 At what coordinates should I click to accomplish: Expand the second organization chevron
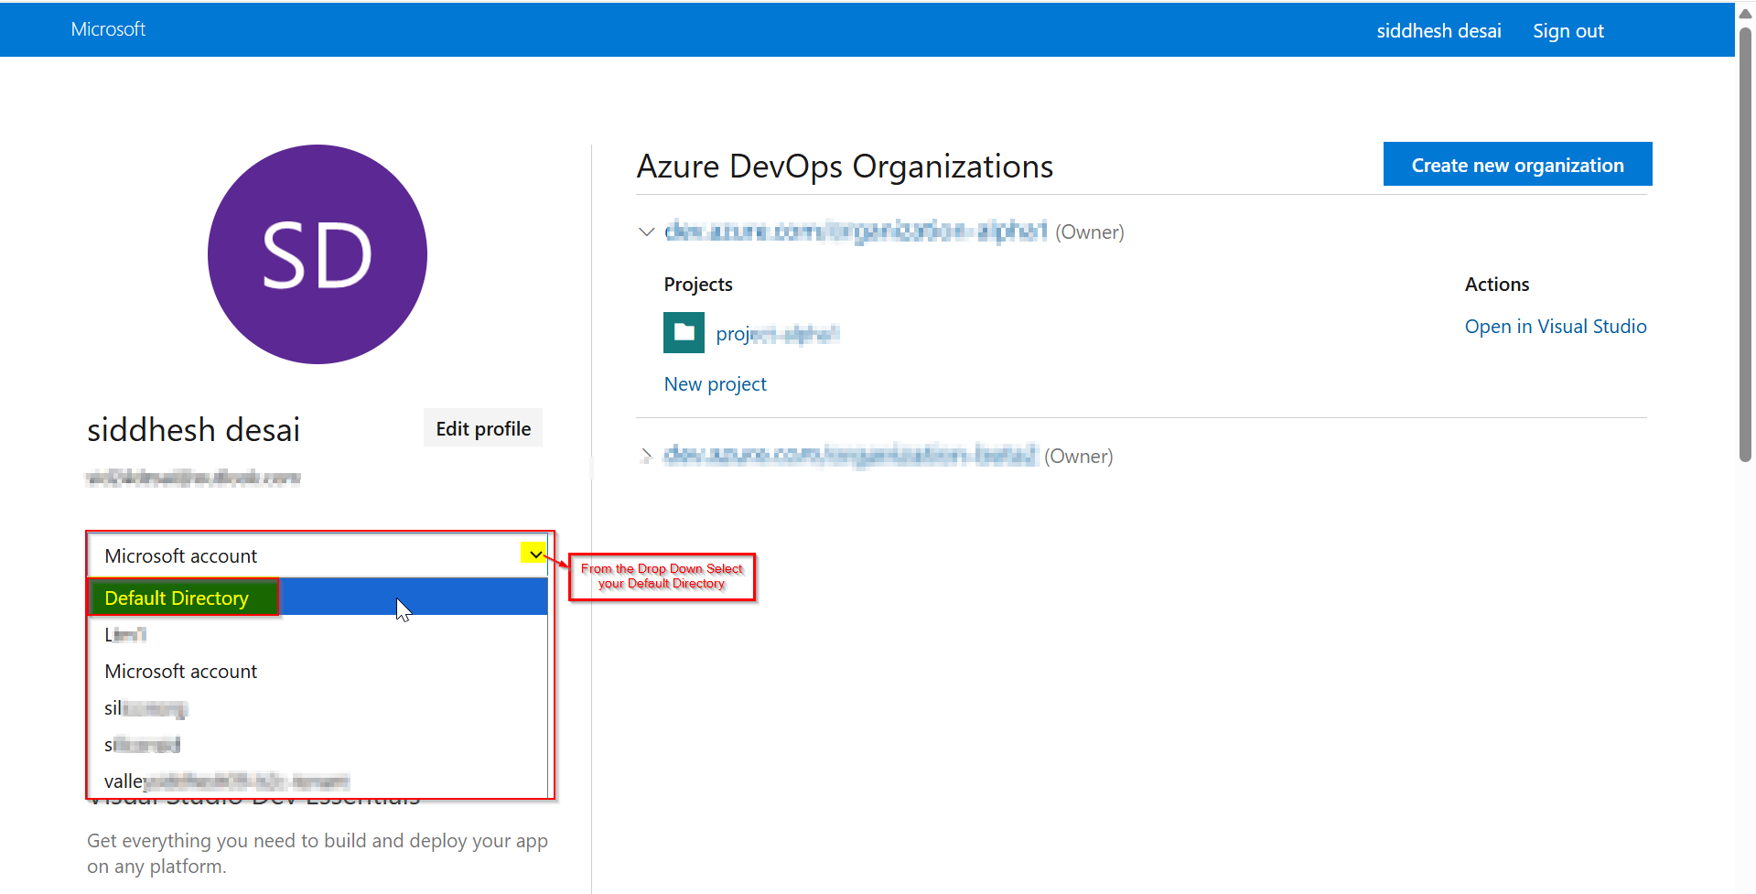tap(646, 456)
